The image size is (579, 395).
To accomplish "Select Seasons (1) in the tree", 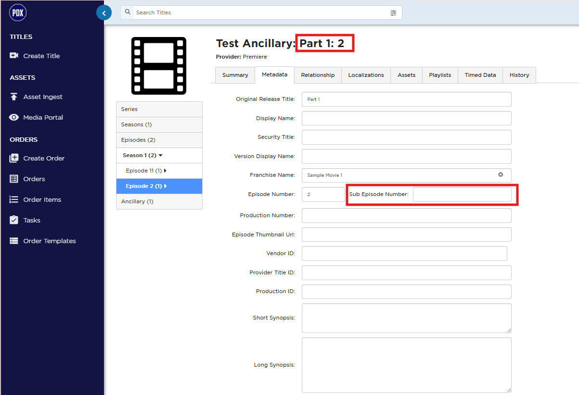I will click(159, 124).
